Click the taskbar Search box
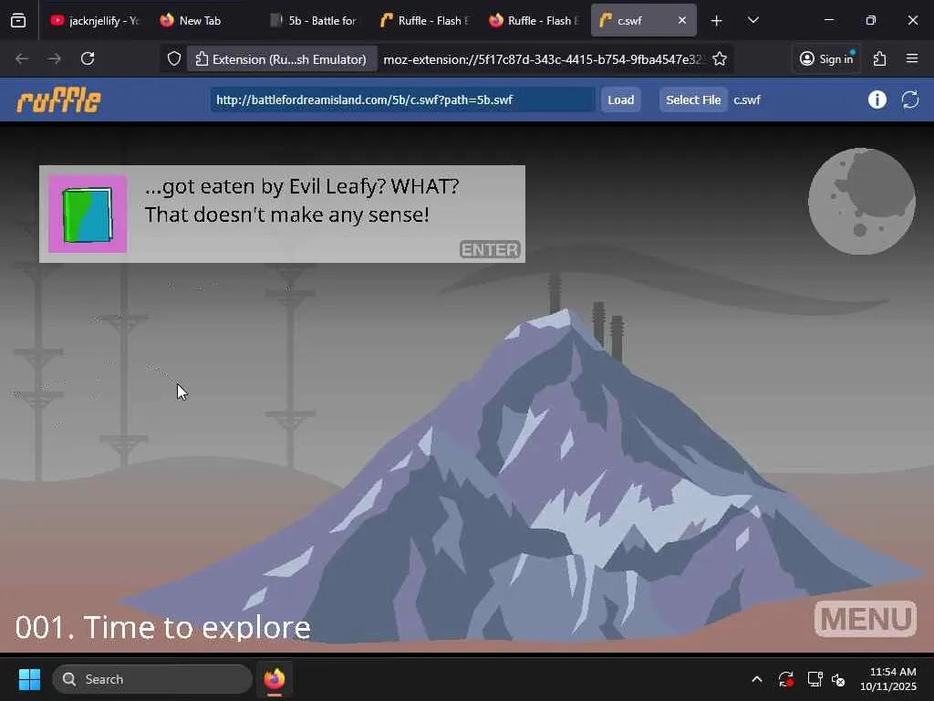934x701 pixels. (x=152, y=679)
